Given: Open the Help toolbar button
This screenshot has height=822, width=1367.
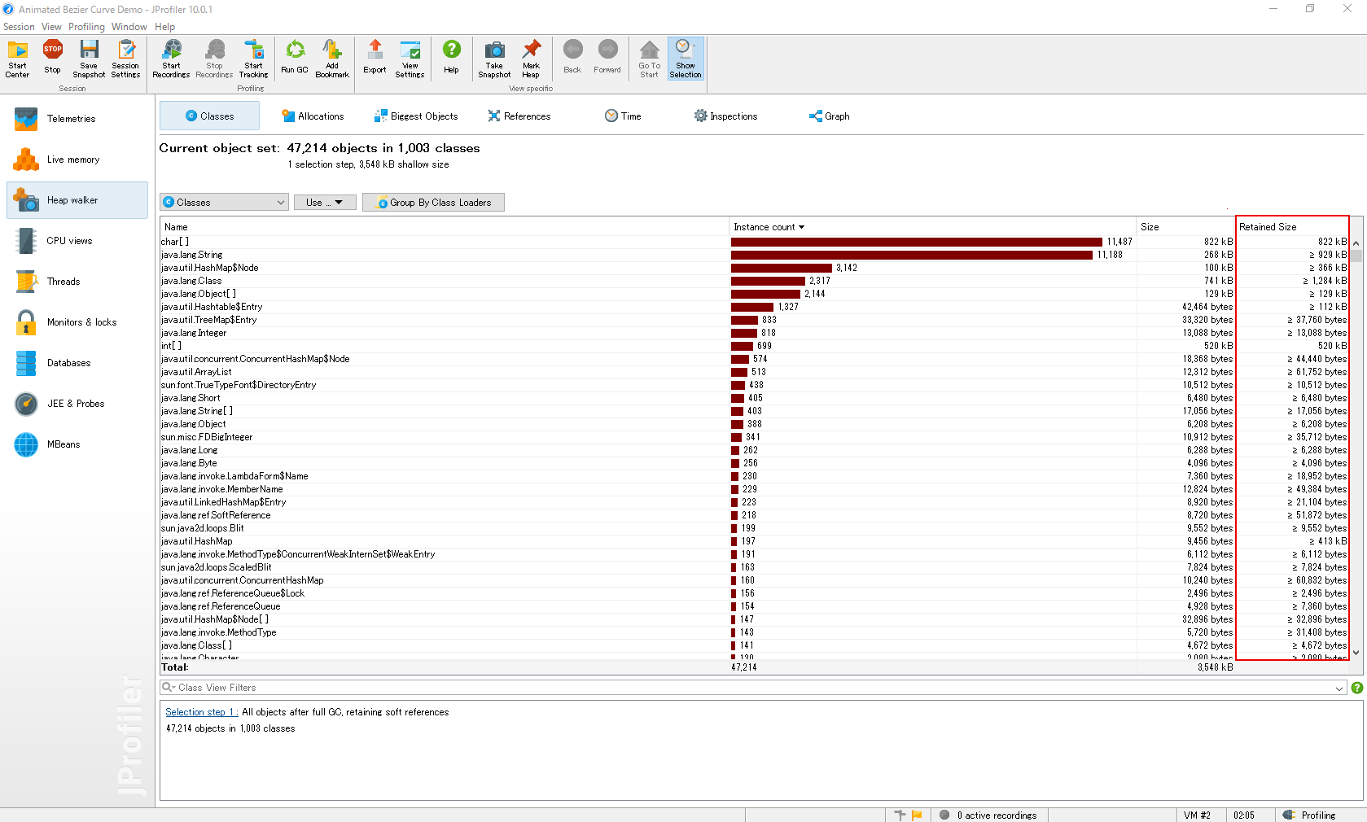Looking at the screenshot, I should point(451,59).
